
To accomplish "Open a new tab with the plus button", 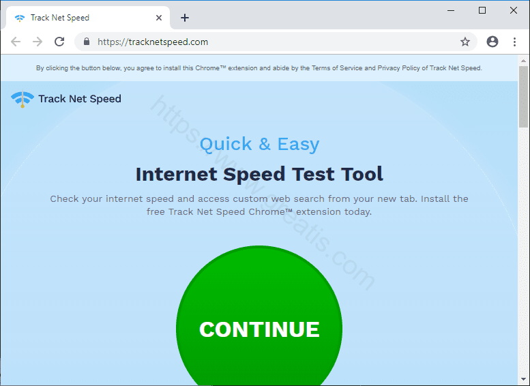I will coord(185,18).
